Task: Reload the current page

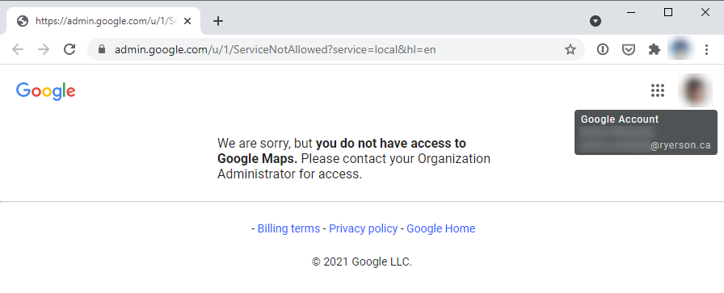Action: click(69, 49)
